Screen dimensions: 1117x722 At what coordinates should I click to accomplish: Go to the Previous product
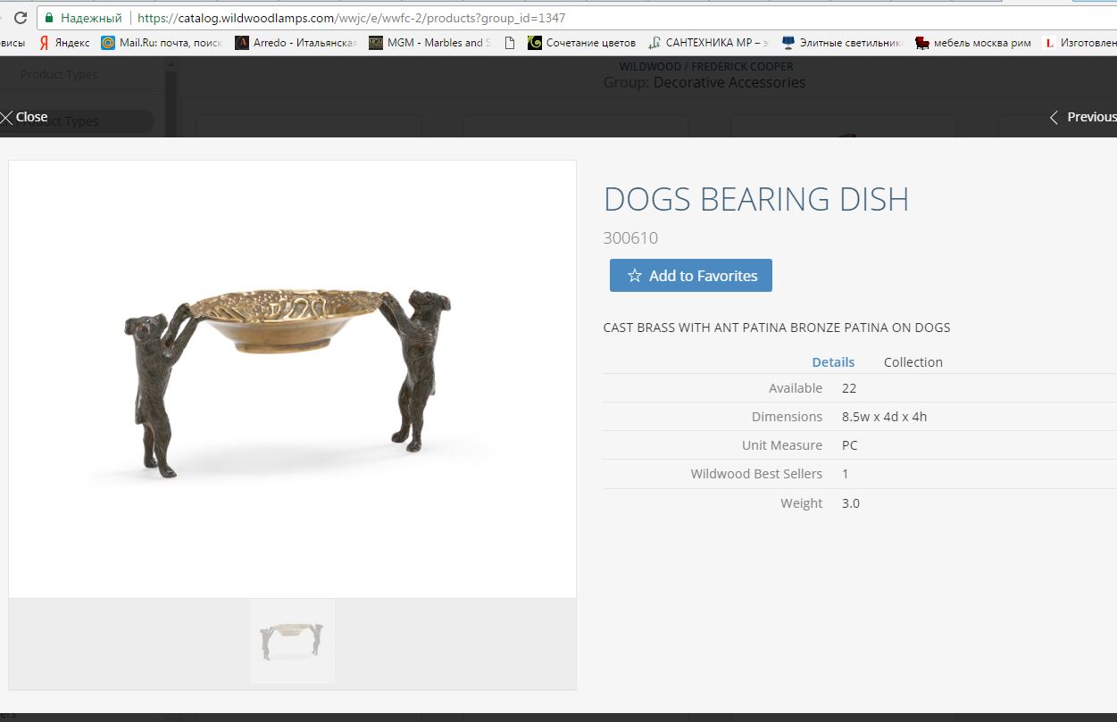pos(1082,117)
